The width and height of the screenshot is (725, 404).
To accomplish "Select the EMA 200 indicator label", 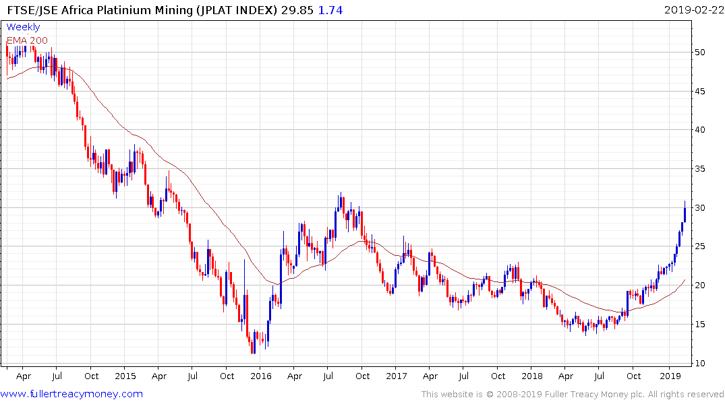I will (x=28, y=40).
